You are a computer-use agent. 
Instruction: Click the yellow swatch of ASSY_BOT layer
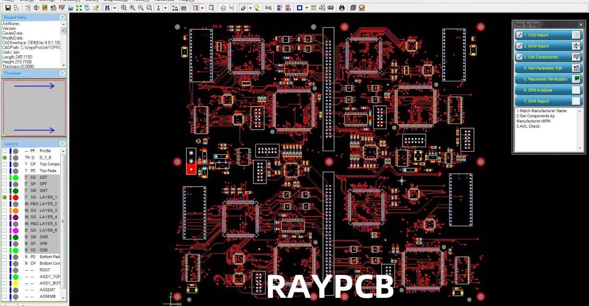pos(15,283)
